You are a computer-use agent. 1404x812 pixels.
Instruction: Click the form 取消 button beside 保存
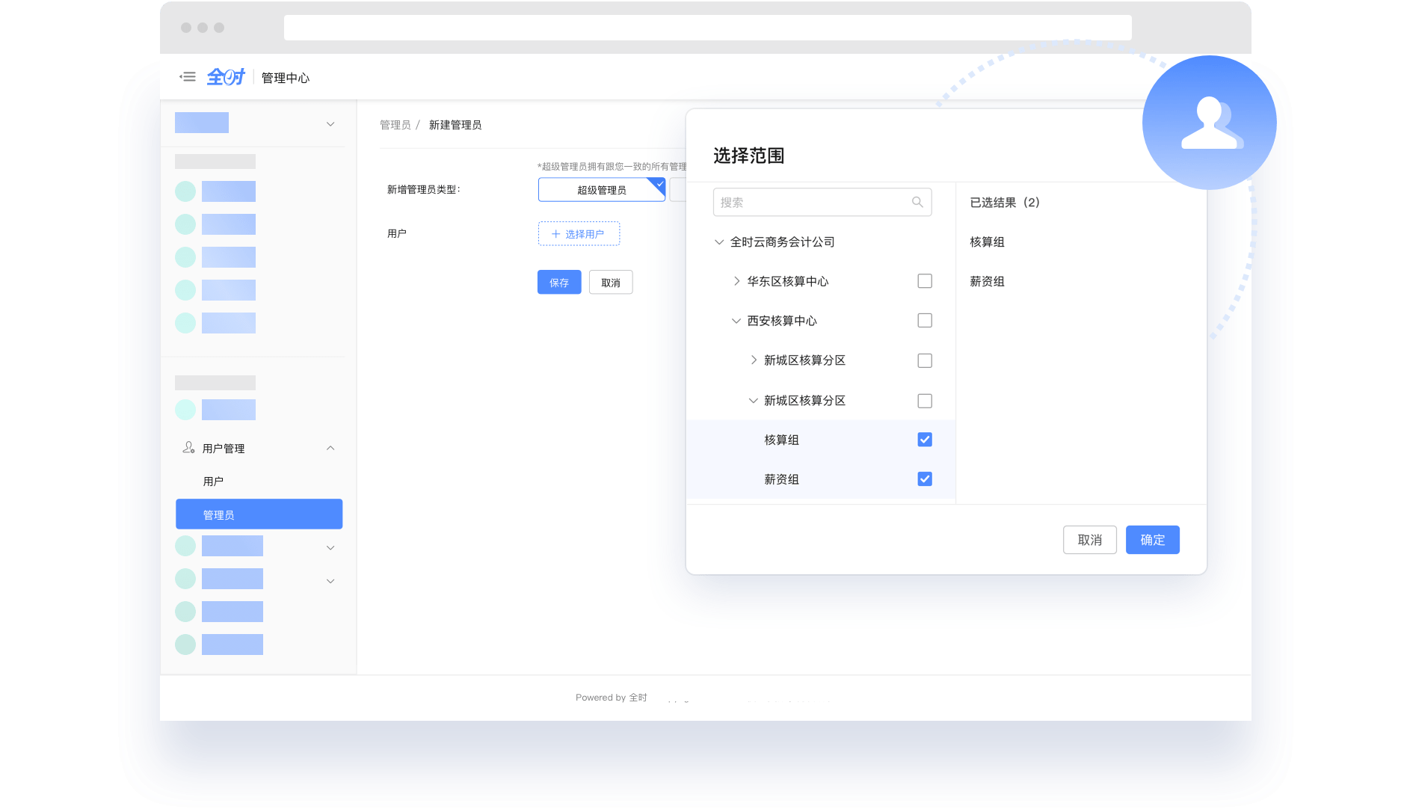[x=611, y=283]
